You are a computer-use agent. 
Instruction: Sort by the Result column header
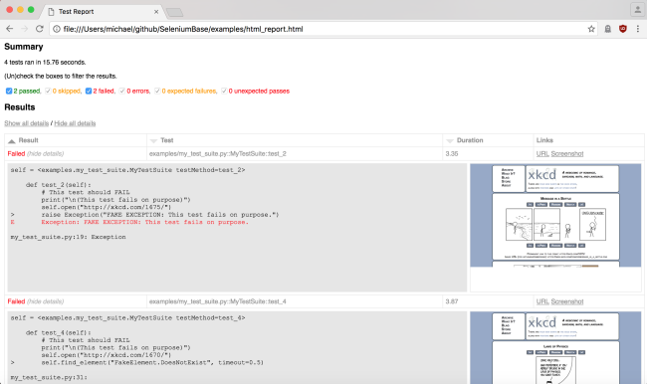76,140
